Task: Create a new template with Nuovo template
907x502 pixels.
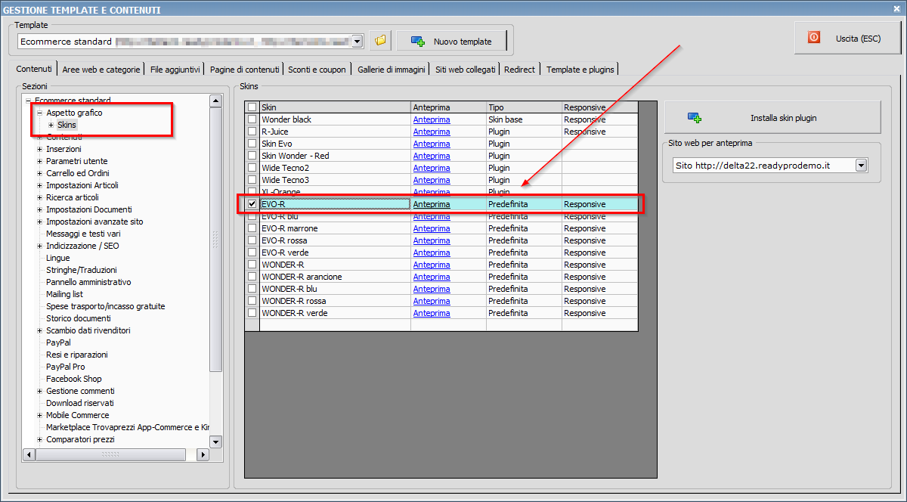Action: [451, 42]
